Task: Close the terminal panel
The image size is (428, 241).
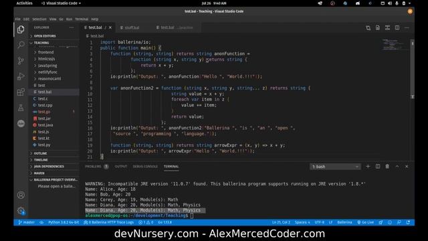Action: point(407,167)
